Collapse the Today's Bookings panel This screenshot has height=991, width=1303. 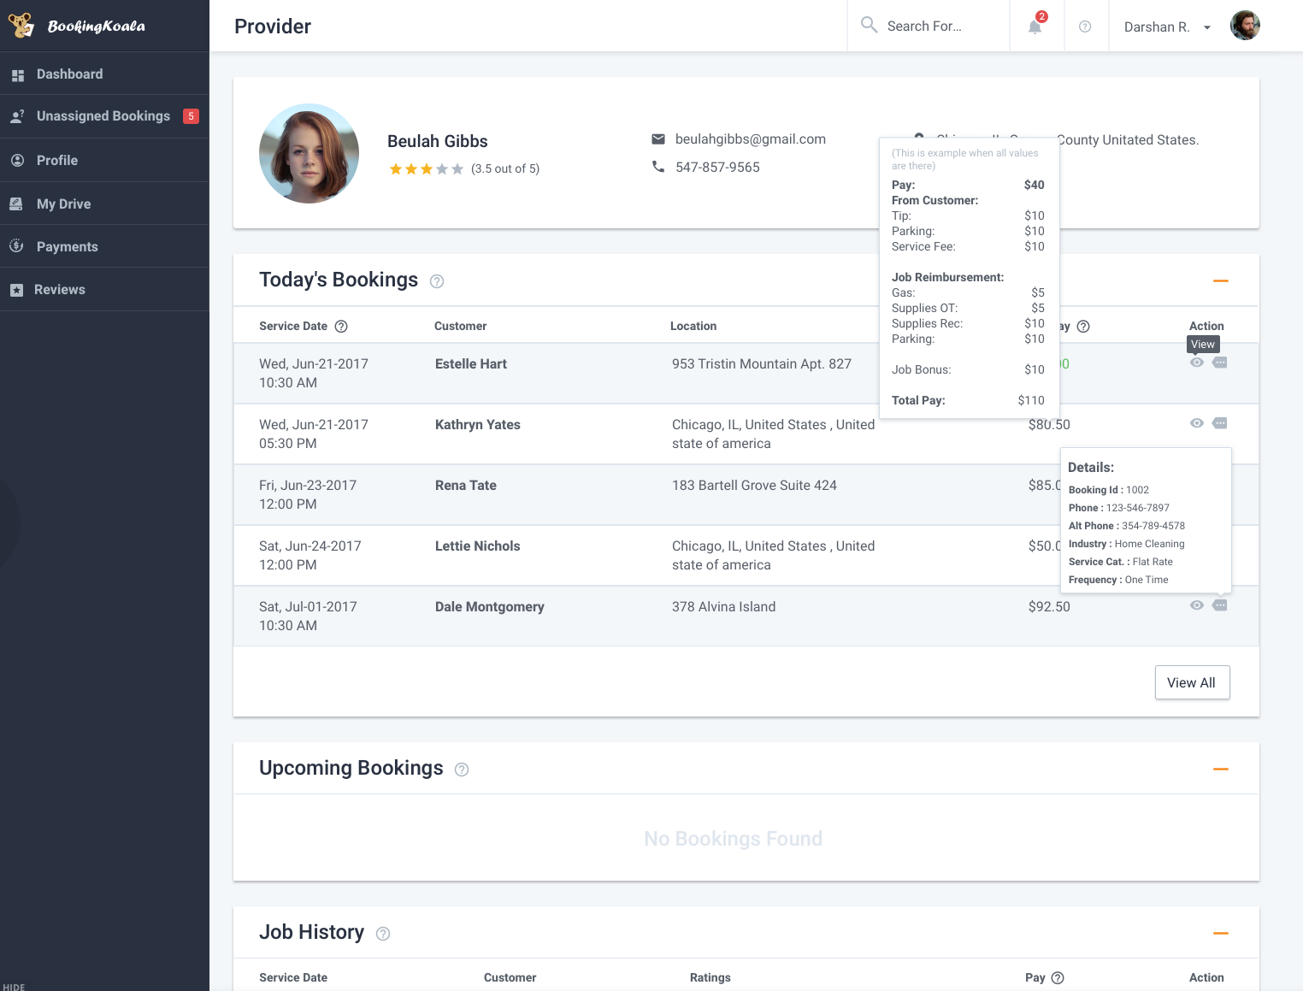click(x=1220, y=280)
